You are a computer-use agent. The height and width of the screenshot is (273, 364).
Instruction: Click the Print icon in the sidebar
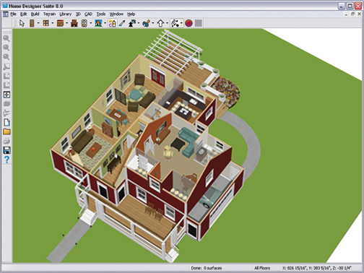coord(6,141)
